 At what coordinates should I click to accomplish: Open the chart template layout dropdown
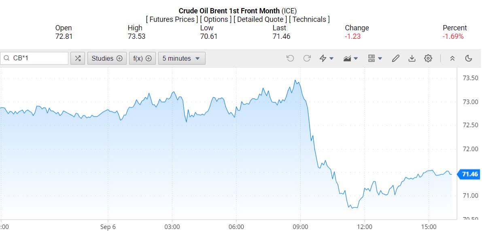[x=375, y=58]
